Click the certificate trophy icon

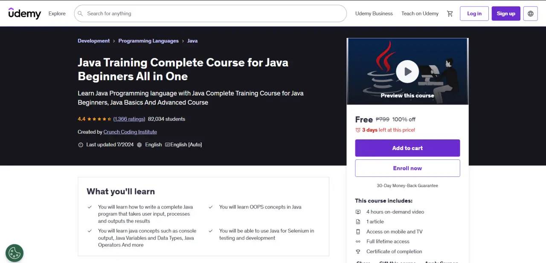tap(358, 251)
